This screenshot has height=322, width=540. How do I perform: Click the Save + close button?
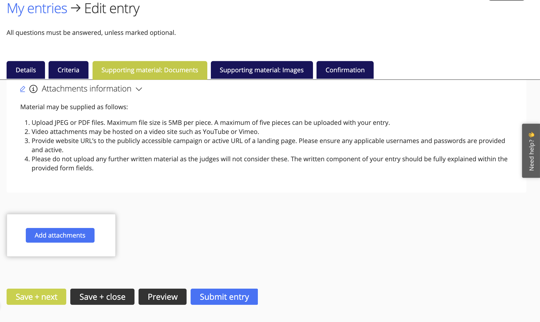pos(102,296)
